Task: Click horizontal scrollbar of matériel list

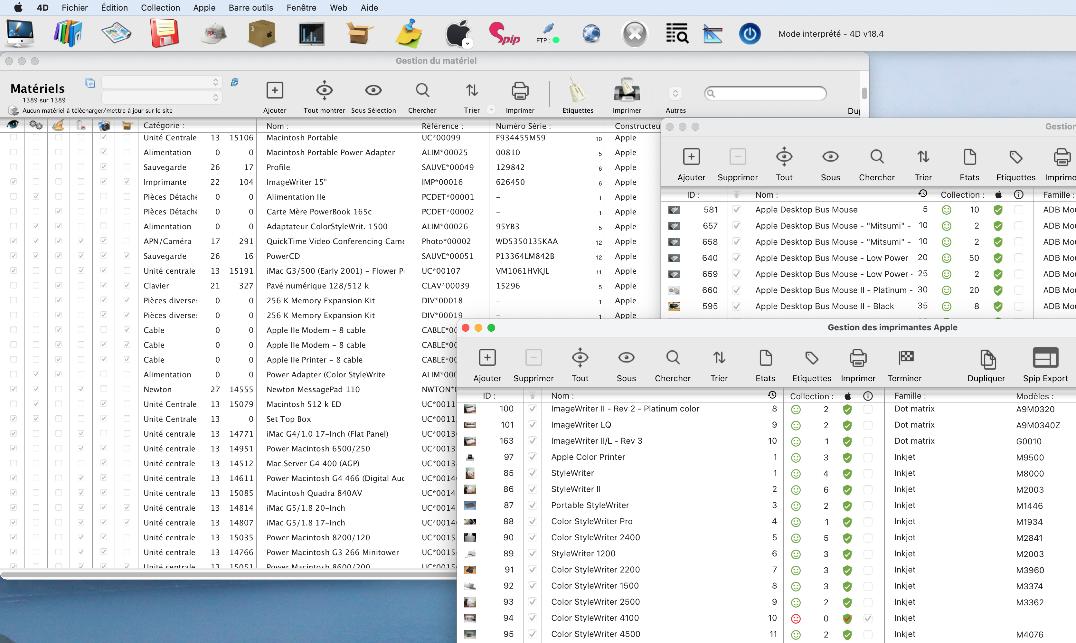Action: (228, 575)
